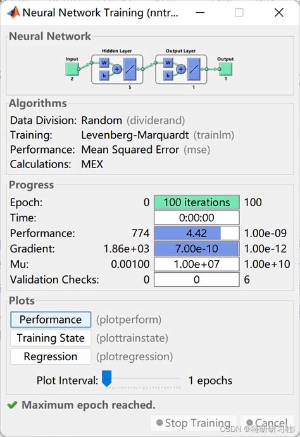This screenshot has width=300, height=437.
Task: Open the Performance plot
Action: click(51, 320)
